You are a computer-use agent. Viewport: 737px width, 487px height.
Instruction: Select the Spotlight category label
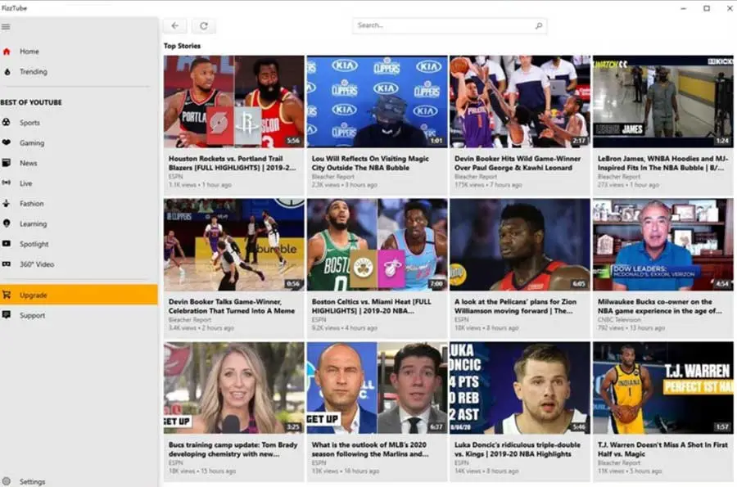coord(34,244)
